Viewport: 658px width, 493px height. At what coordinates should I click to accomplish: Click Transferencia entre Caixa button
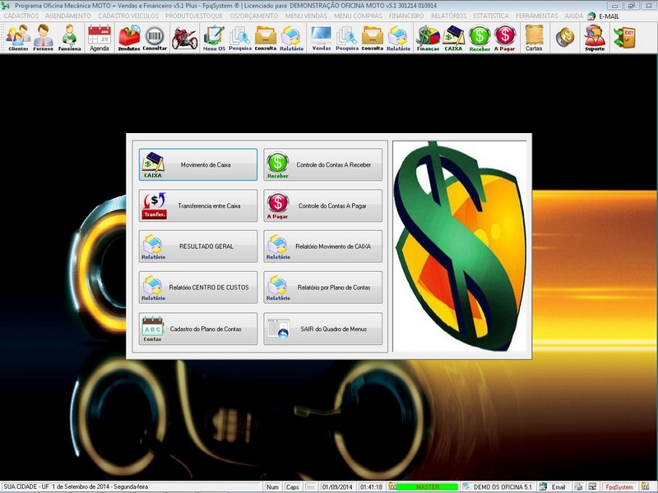click(x=198, y=205)
